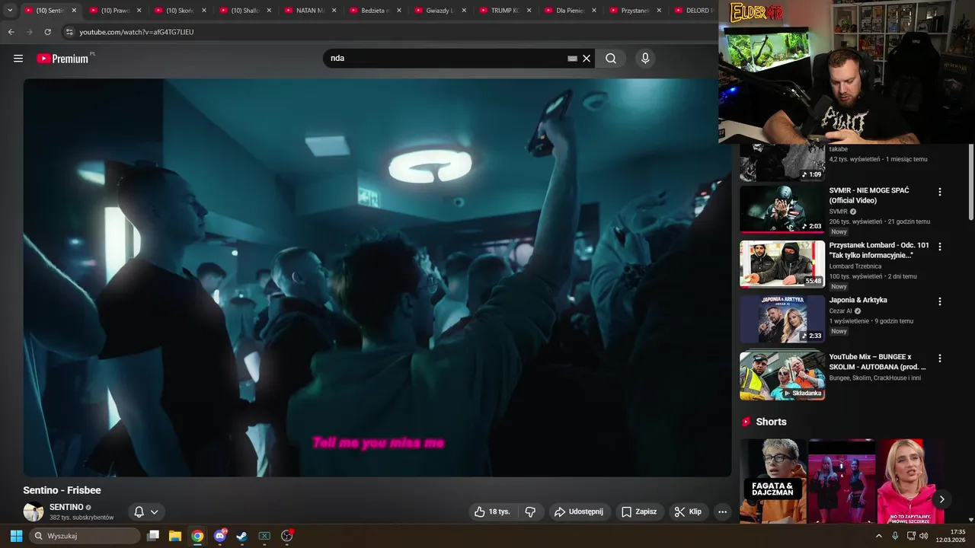Save the video with Zapisz button
The image size is (975, 548).
click(638, 511)
